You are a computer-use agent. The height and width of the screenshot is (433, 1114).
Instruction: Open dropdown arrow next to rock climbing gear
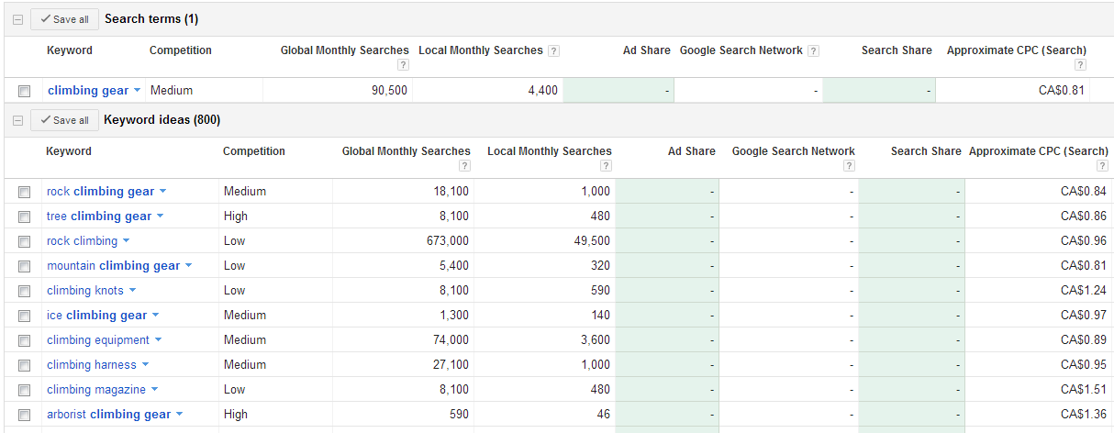pos(162,192)
